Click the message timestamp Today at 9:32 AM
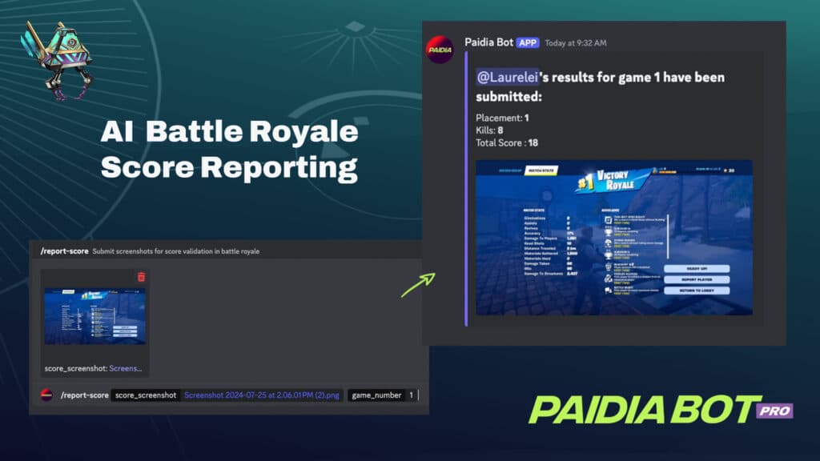The height and width of the screenshot is (461, 820). click(x=576, y=42)
